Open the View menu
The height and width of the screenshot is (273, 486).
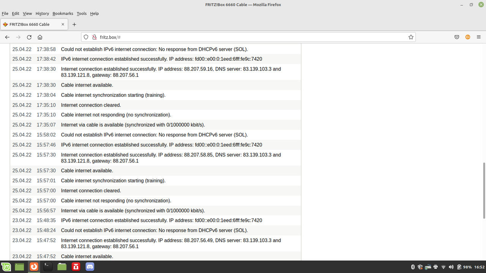(27, 13)
